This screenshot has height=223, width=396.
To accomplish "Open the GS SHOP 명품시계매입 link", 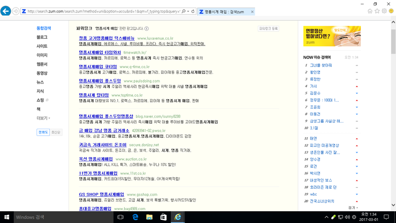I will [101, 195].
